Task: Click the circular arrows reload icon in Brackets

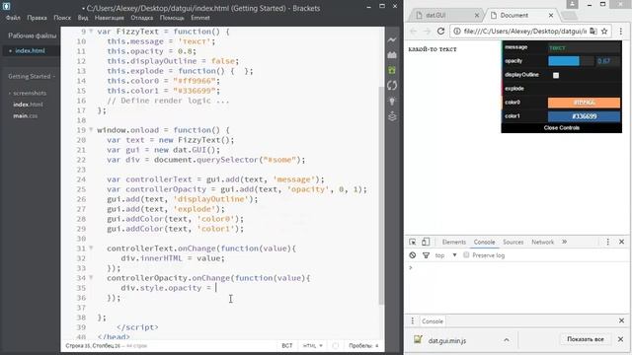Action: 392,86
